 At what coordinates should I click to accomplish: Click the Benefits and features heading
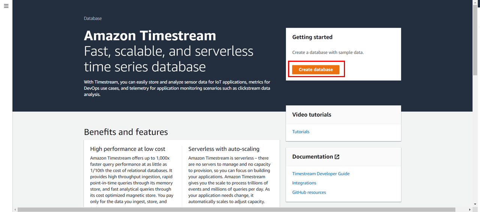click(x=126, y=132)
